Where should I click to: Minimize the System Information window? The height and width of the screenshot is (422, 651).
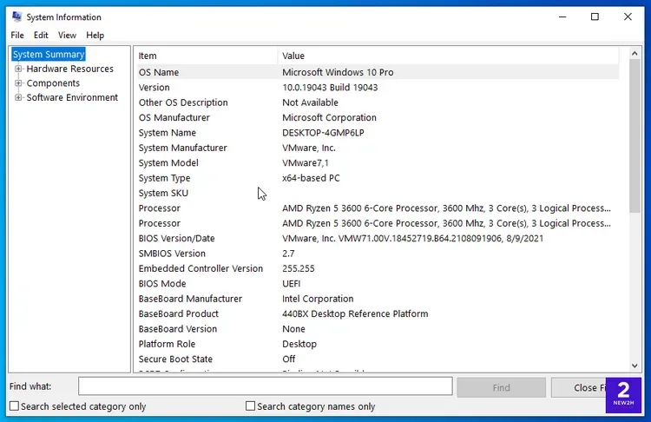(x=562, y=16)
